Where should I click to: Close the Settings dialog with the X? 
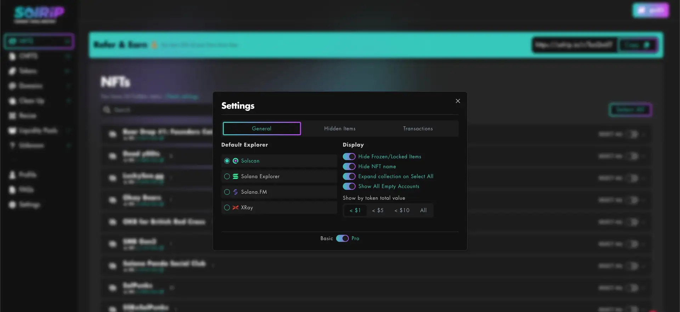pos(458,101)
